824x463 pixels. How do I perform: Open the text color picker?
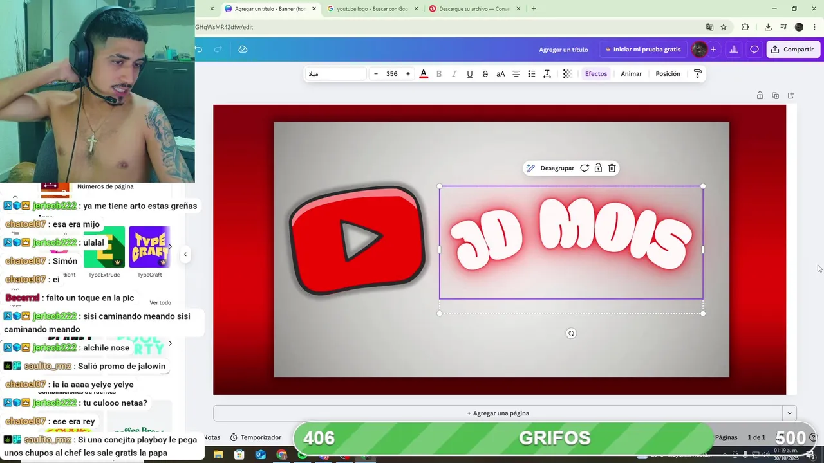pos(424,74)
